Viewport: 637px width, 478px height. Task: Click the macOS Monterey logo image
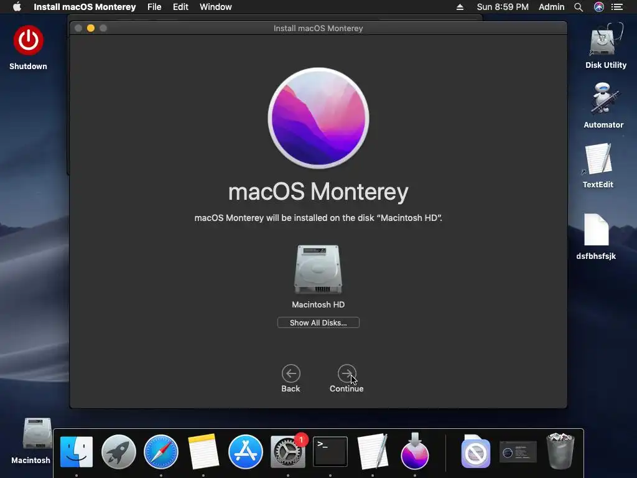pyautogui.click(x=318, y=118)
